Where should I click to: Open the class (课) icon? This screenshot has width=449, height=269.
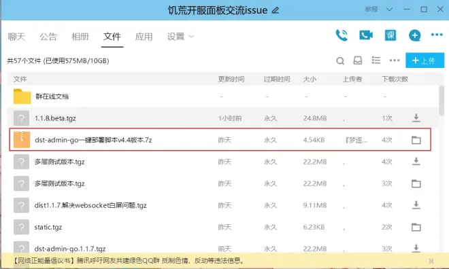(x=390, y=35)
